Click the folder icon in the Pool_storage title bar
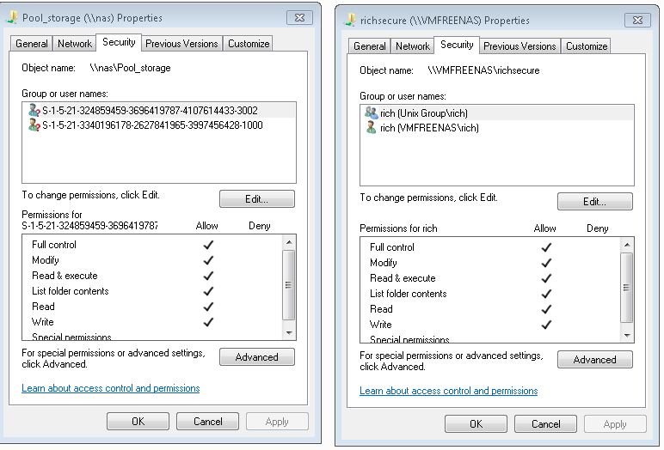The height and width of the screenshot is (450, 664). pyautogui.click(x=14, y=17)
